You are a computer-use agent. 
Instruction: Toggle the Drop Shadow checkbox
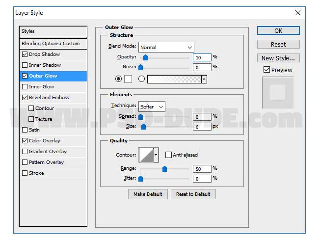point(25,54)
